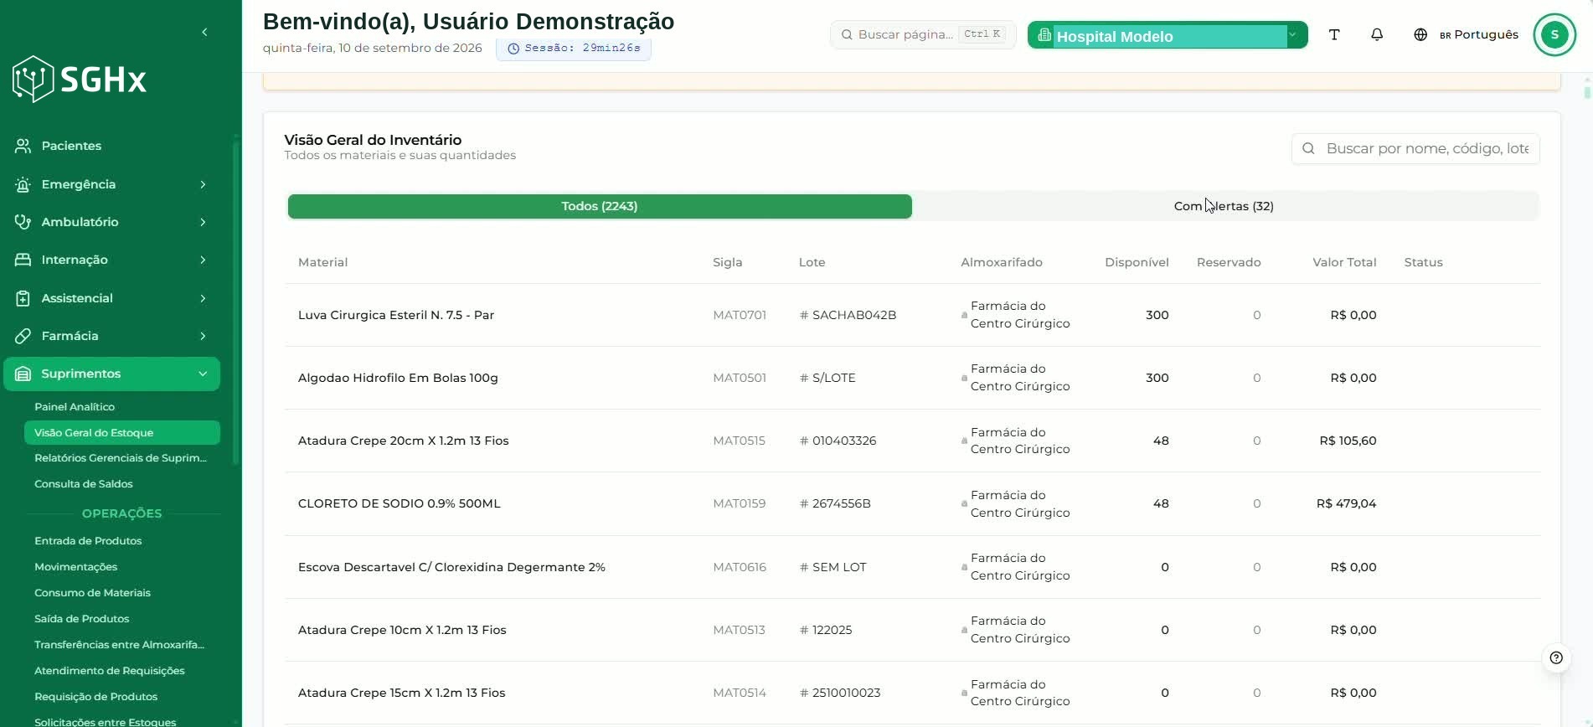Expand the Farmácia menu
Image resolution: width=1593 pixels, height=727 pixels.
(203, 336)
